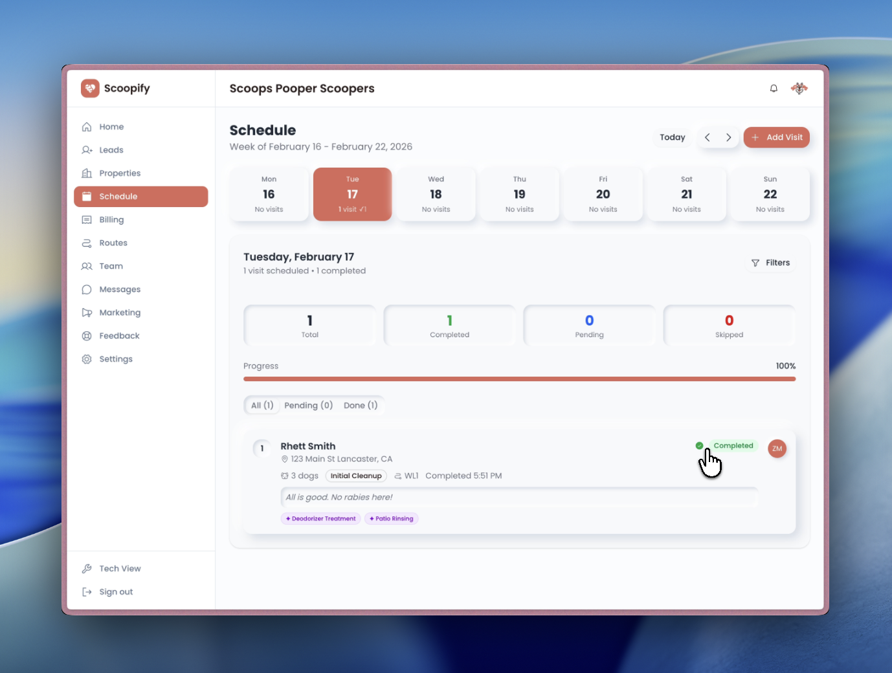Advance to next week with right chevron
Screen dimensions: 892x673
728,137
